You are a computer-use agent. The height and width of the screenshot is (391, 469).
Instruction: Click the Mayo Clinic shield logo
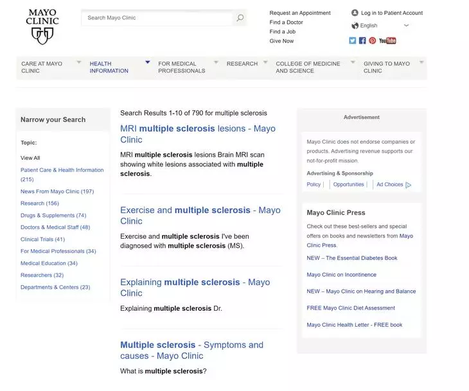point(42,27)
